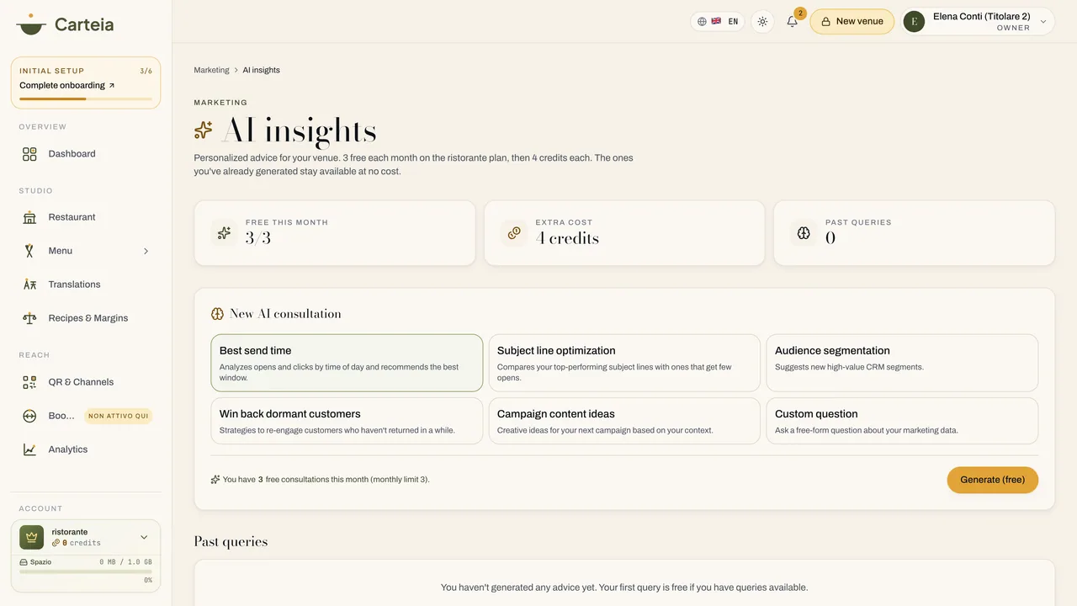Click the Generate (free) button

(993, 480)
